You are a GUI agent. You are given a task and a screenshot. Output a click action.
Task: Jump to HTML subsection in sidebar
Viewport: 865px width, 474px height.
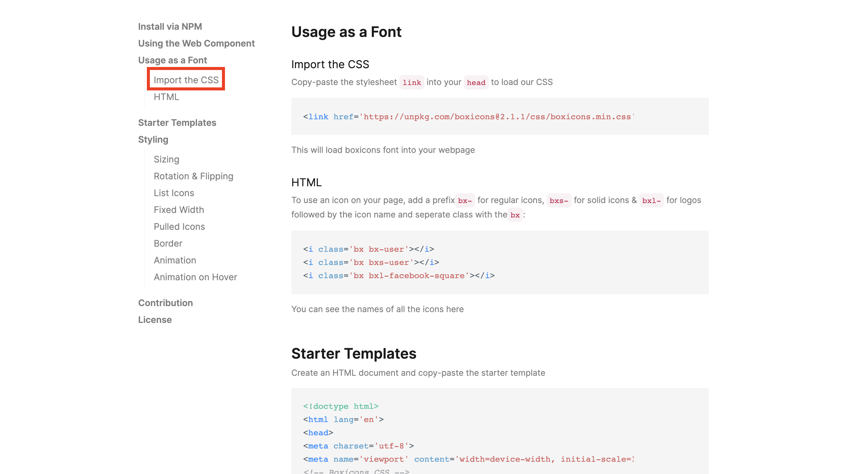pos(166,97)
